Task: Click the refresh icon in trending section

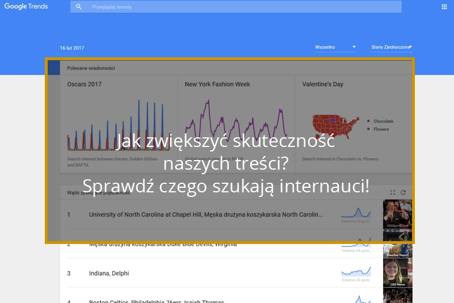Action: click(x=403, y=192)
